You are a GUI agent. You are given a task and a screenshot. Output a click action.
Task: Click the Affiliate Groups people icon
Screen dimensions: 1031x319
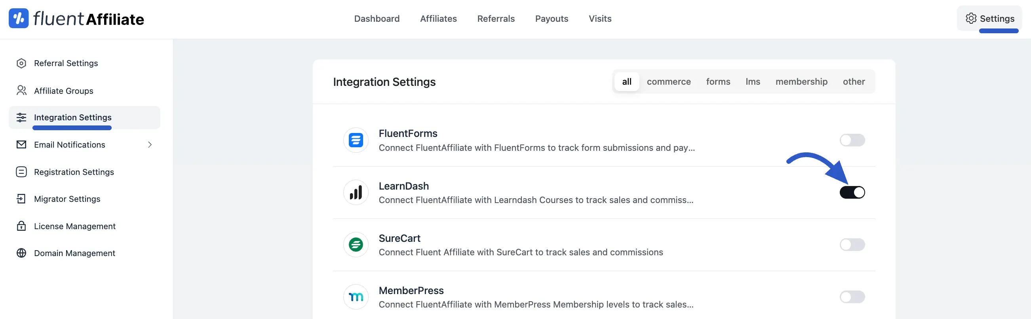click(21, 91)
